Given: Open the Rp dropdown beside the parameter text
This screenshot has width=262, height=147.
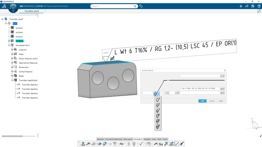Looking at the screenshot, I should pyautogui.click(x=222, y=89).
